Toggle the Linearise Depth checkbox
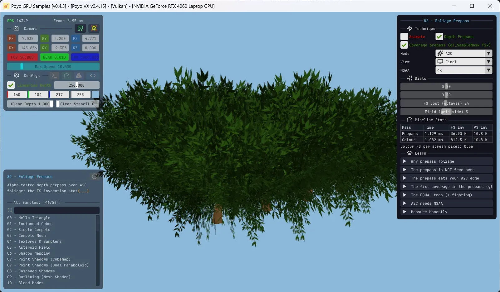The image size is (500, 292). (11, 85)
